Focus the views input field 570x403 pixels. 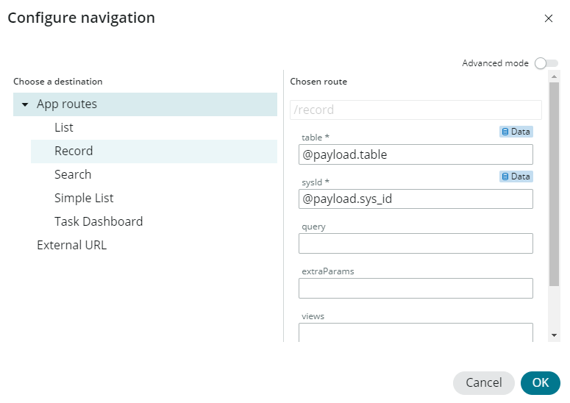(416, 332)
